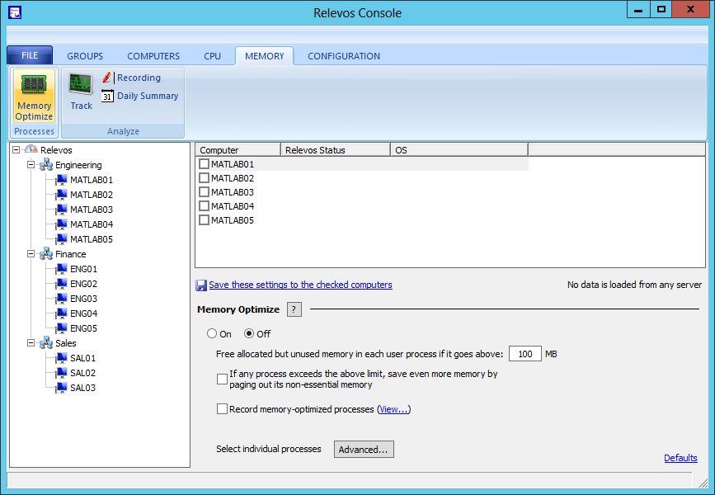Enable Record memory-optimized processes checkbox

222,408
